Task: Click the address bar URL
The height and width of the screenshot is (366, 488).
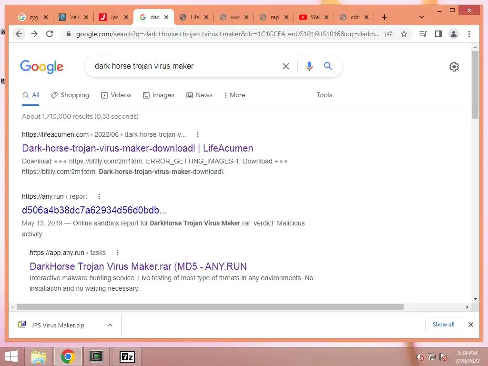Action: [228, 34]
